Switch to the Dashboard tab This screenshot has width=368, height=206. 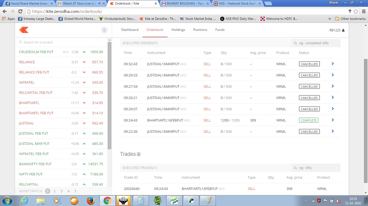click(x=130, y=30)
